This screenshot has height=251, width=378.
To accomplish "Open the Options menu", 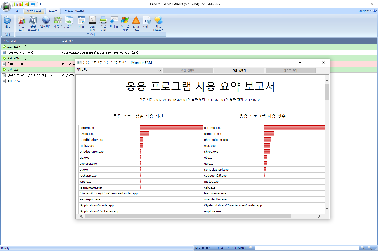I will pos(365,11).
